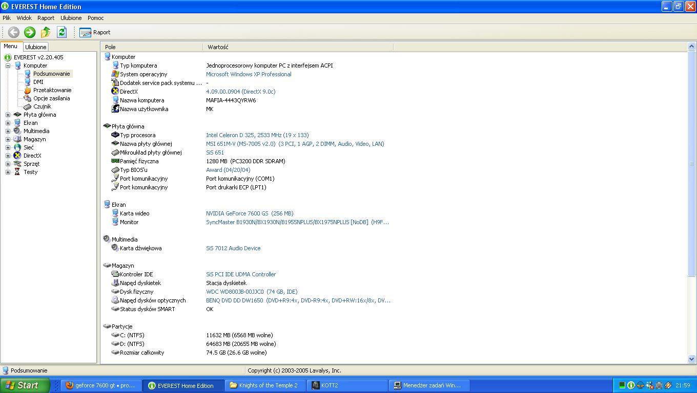Open the Ulubione menu in menu bar

(x=71, y=18)
